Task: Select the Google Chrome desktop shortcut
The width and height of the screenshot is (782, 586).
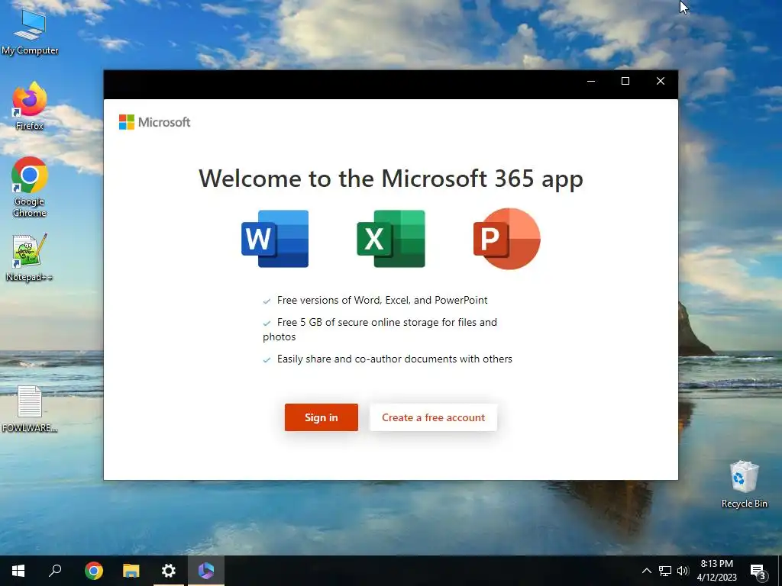Action: point(30,188)
